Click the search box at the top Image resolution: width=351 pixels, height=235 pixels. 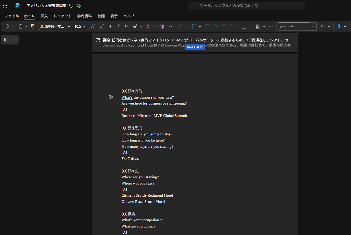(246, 6)
